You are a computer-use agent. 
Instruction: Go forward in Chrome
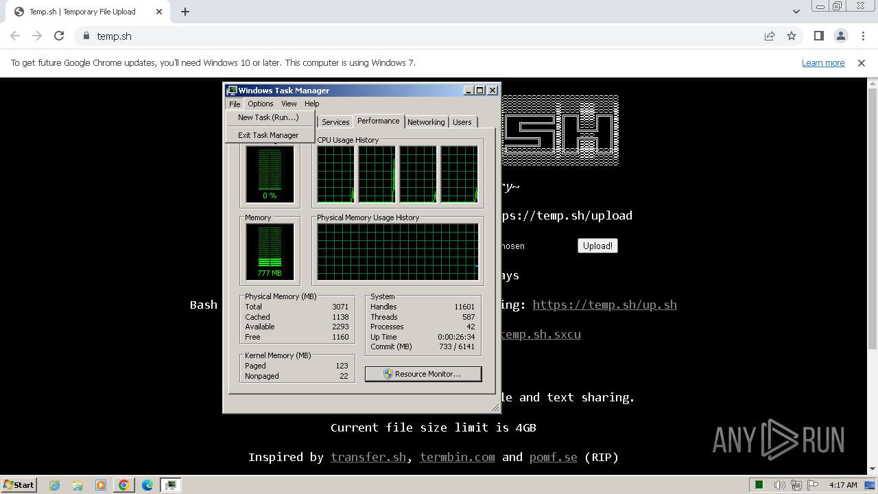37,36
